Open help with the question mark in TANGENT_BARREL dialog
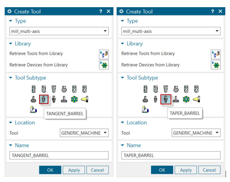The image size is (230, 182). (x=101, y=12)
